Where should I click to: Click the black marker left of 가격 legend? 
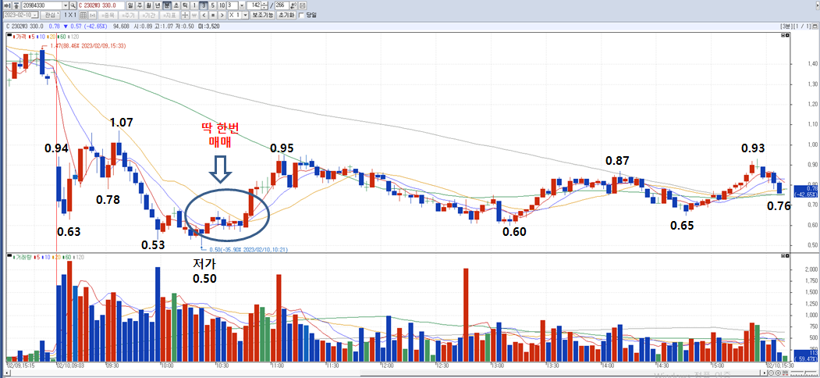point(10,36)
